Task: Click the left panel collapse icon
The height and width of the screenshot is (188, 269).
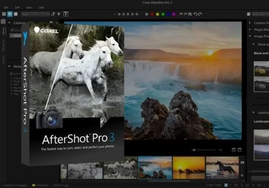Action: click(x=3, y=22)
